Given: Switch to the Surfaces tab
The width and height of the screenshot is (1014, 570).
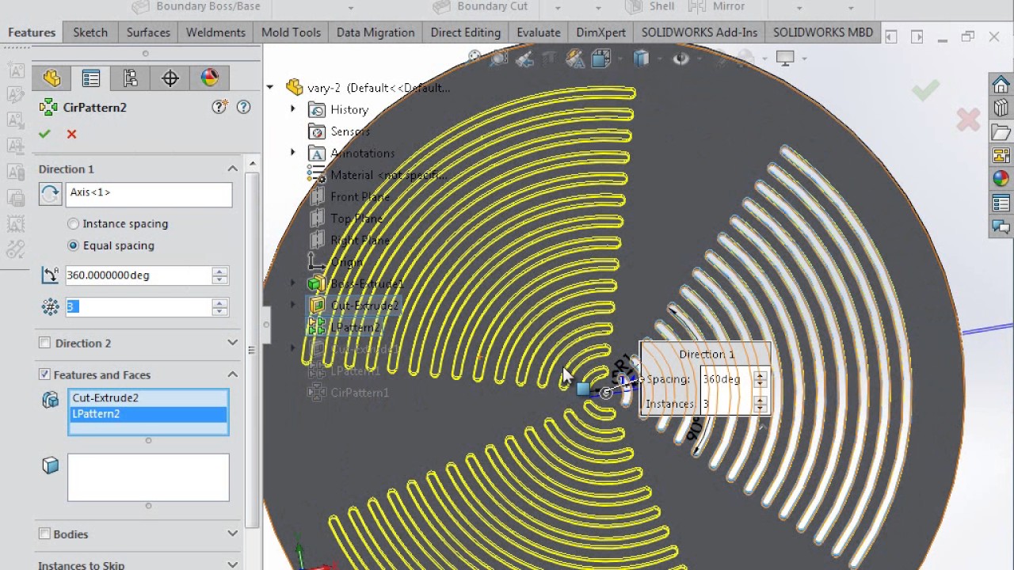Looking at the screenshot, I should tap(148, 32).
